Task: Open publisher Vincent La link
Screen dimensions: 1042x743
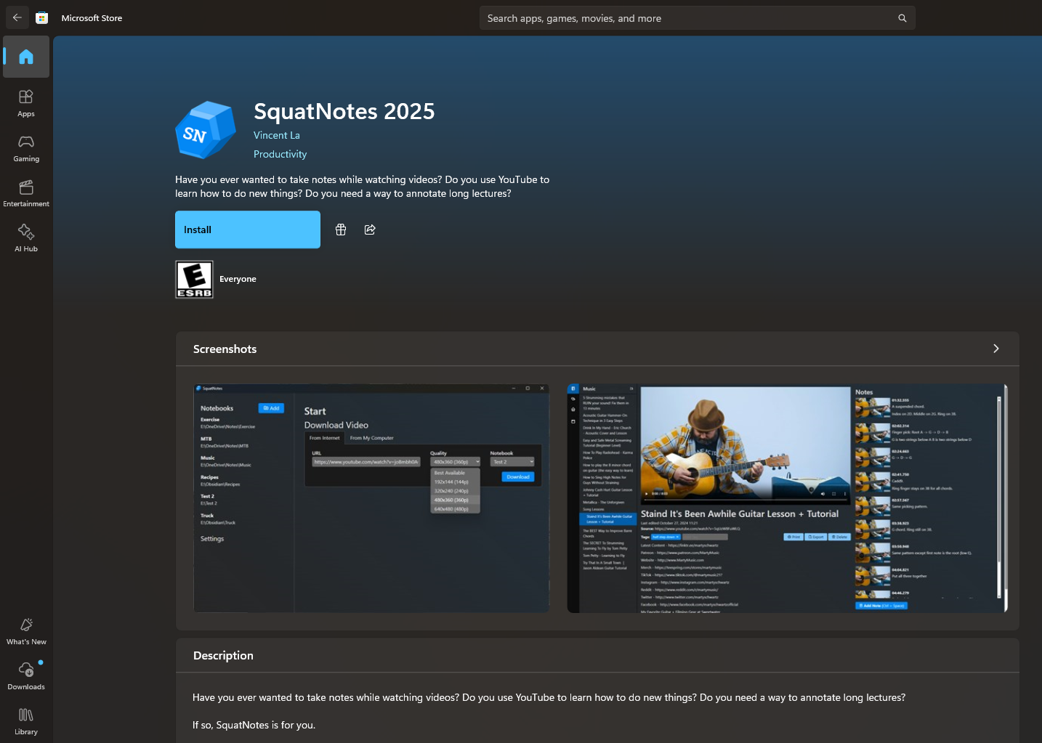Action: click(277, 135)
